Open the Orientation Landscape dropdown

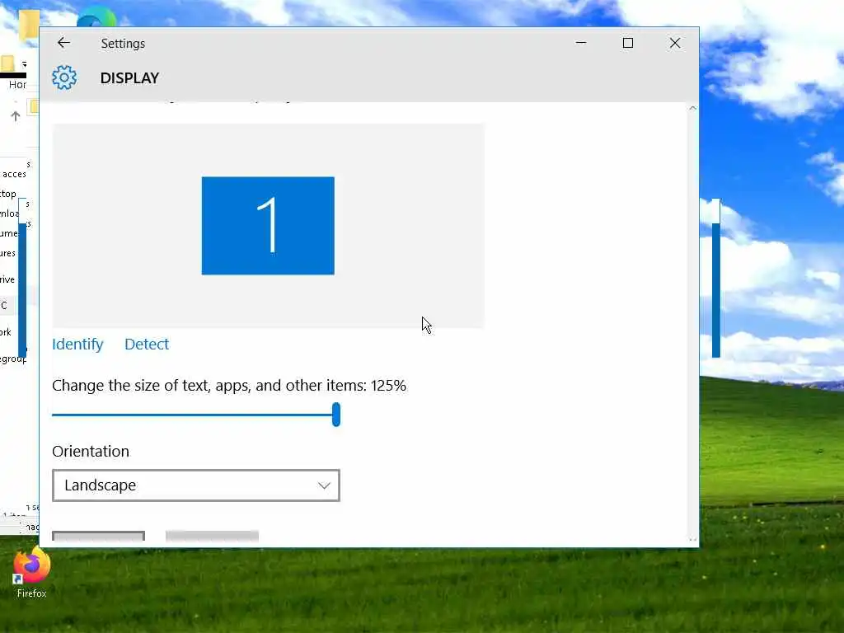[196, 485]
